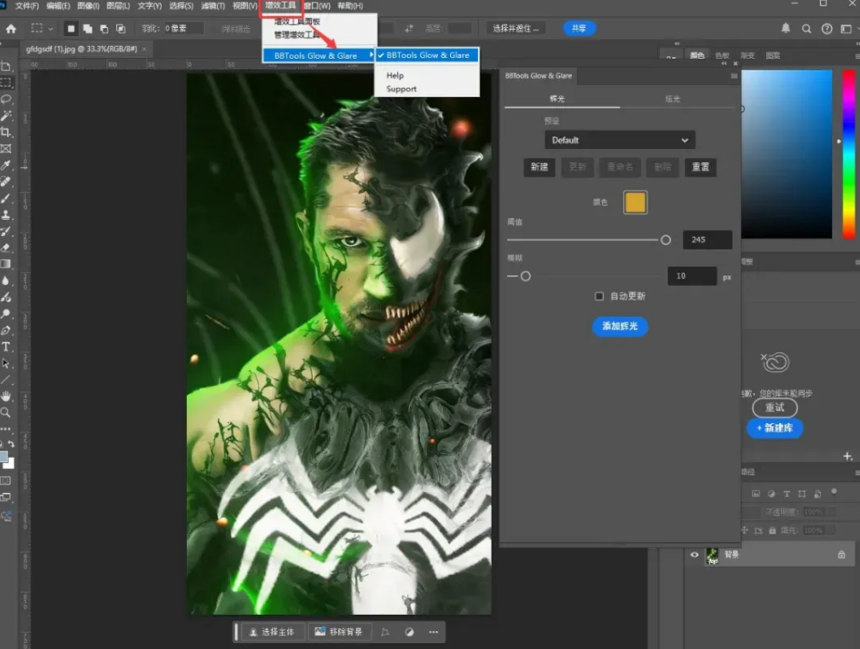
Task: Click the 添加辉光 button
Action: tap(620, 327)
